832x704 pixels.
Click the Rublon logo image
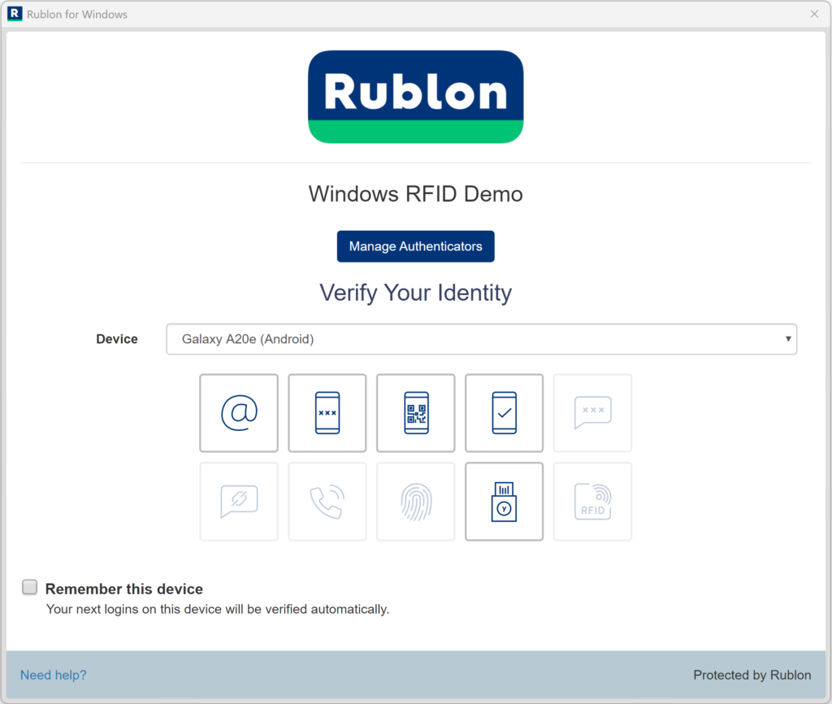click(415, 96)
